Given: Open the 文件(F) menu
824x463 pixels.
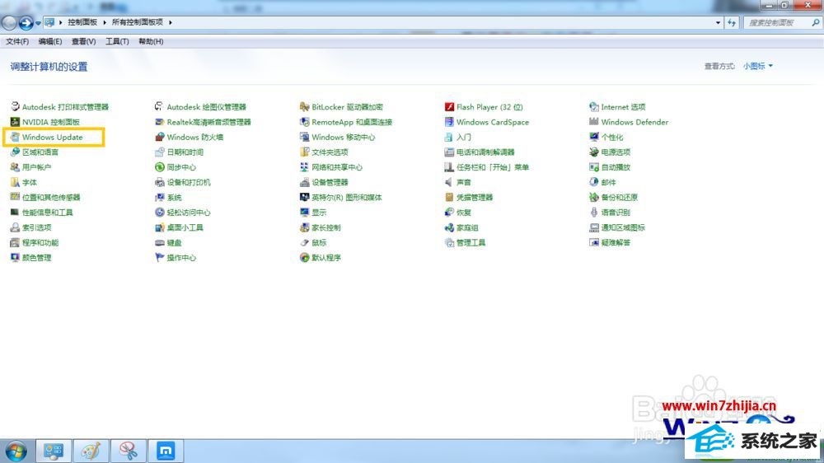Looking at the screenshot, I should [x=17, y=41].
